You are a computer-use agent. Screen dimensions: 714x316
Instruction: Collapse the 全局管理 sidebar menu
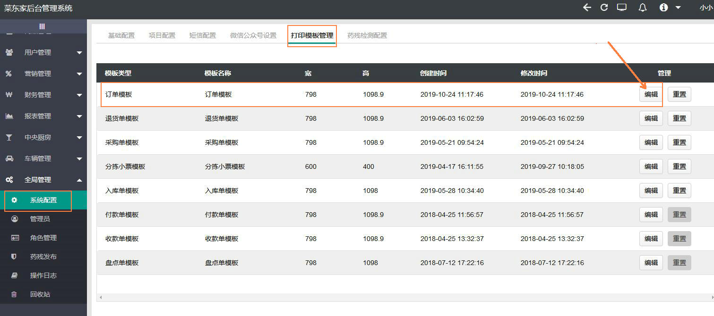(x=43, y=180)
